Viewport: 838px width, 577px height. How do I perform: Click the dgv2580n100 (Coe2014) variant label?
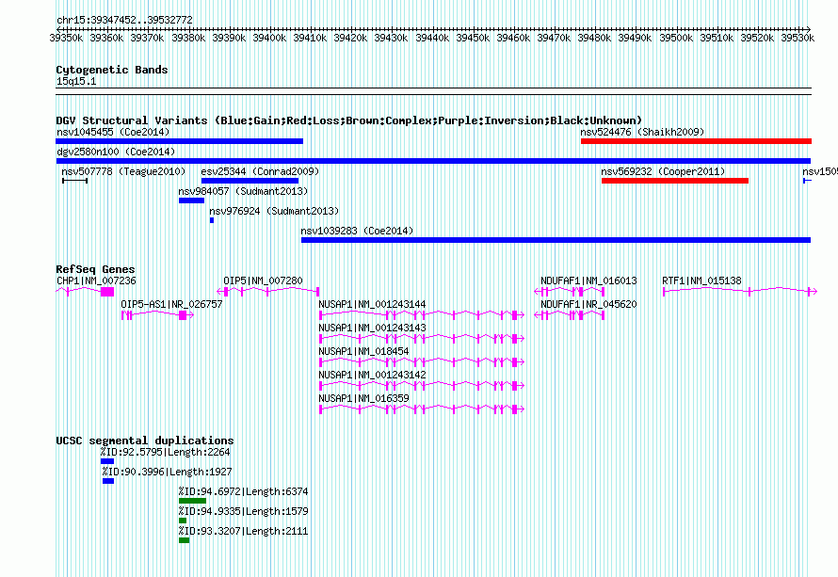tap(116, 152)
